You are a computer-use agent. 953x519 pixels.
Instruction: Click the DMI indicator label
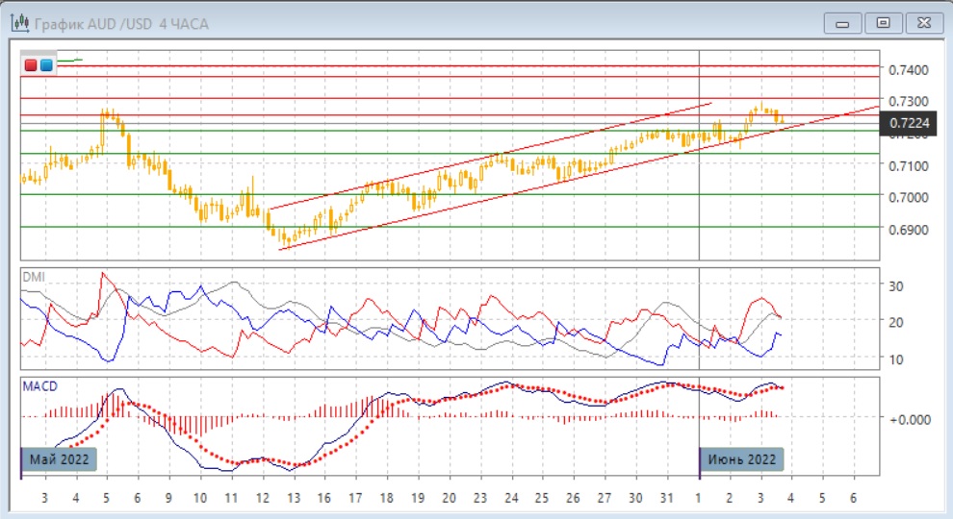[x=34, y=277]
